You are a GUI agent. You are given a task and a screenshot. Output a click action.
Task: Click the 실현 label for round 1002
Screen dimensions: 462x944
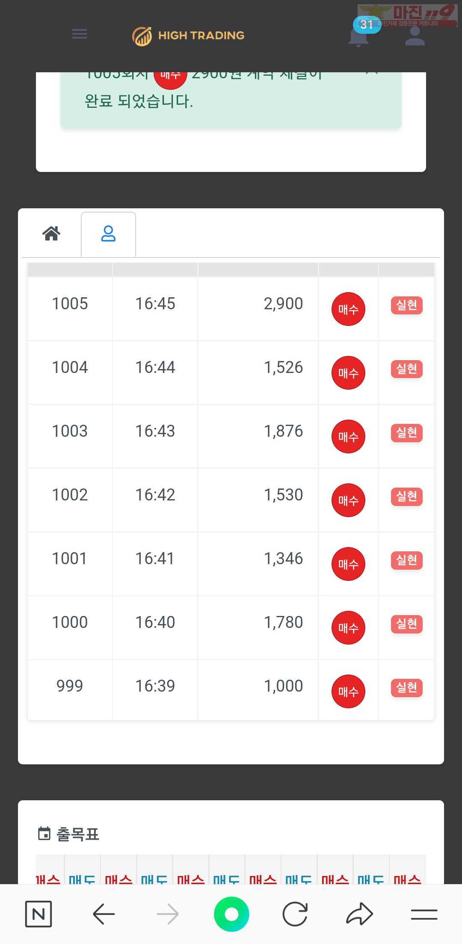point(406,496)
